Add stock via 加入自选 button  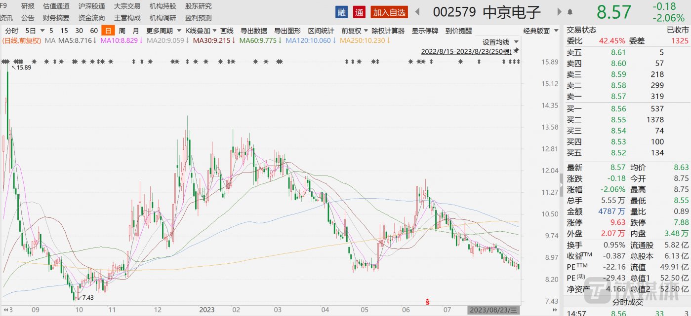pyautogui.click(x=389, y=12)
